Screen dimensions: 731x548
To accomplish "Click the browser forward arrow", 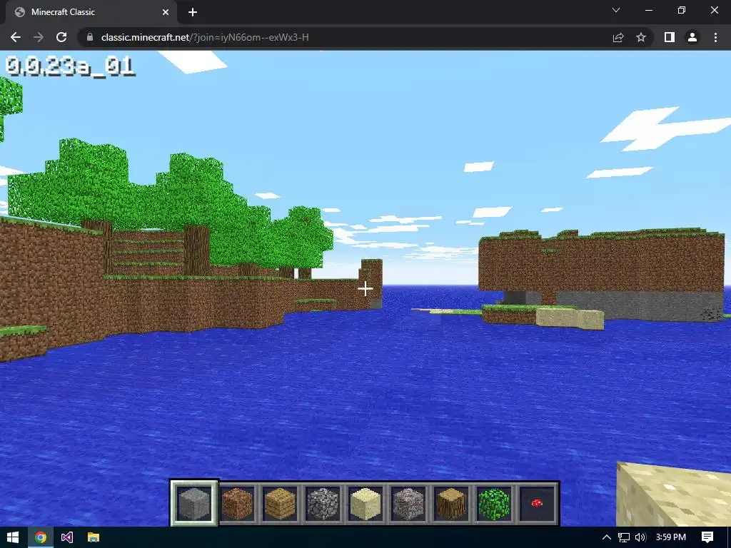I will pos(39,37).
